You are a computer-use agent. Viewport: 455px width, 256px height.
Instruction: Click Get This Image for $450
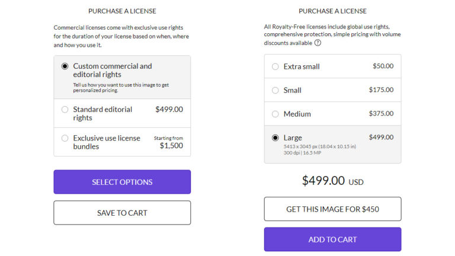click(332, 209)
